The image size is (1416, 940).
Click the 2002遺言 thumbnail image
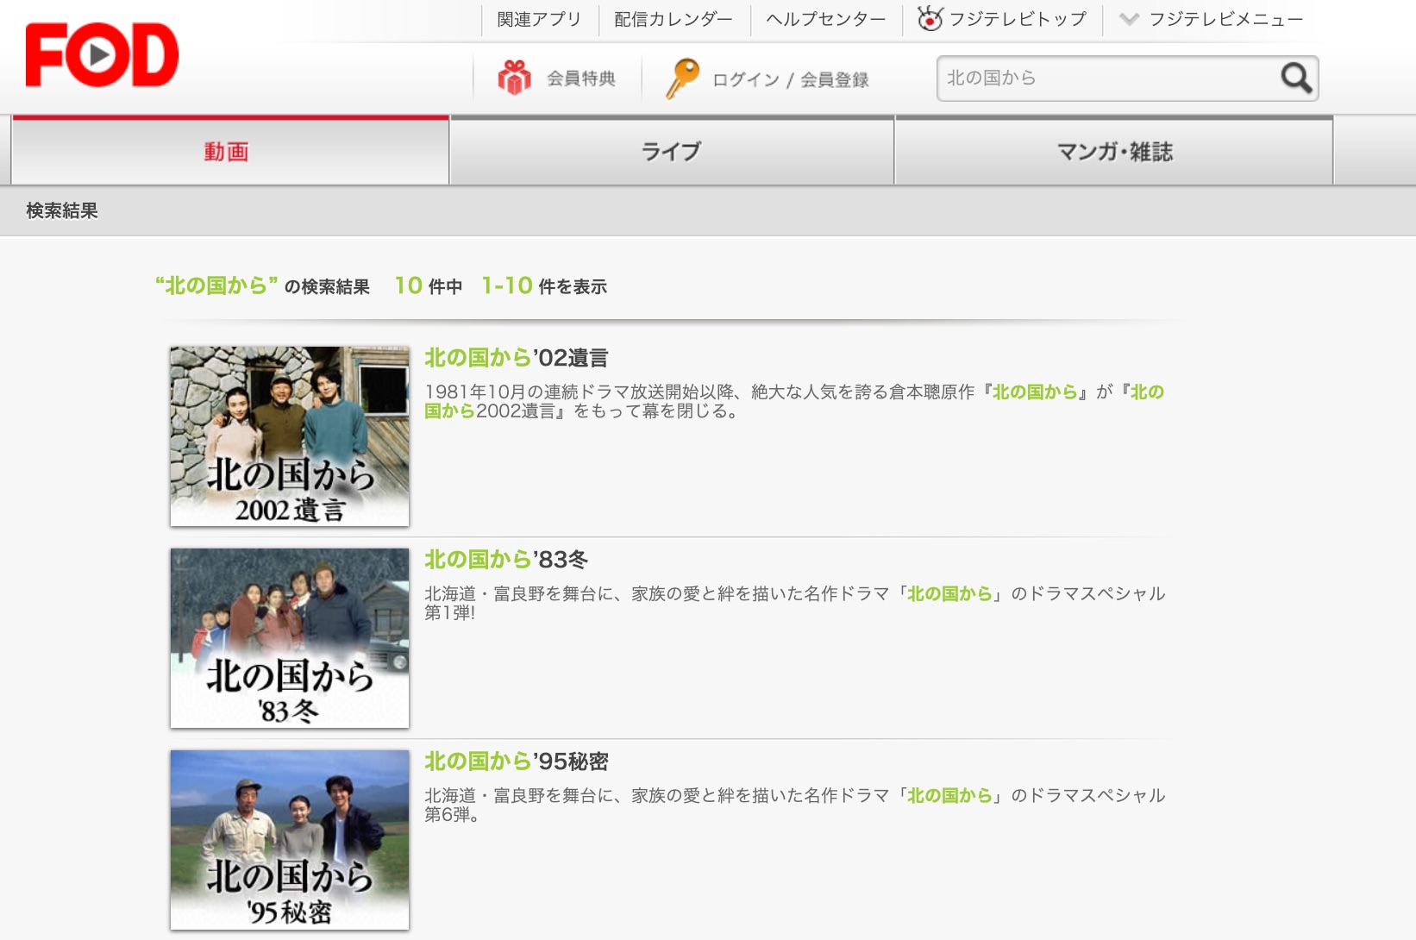290,436
